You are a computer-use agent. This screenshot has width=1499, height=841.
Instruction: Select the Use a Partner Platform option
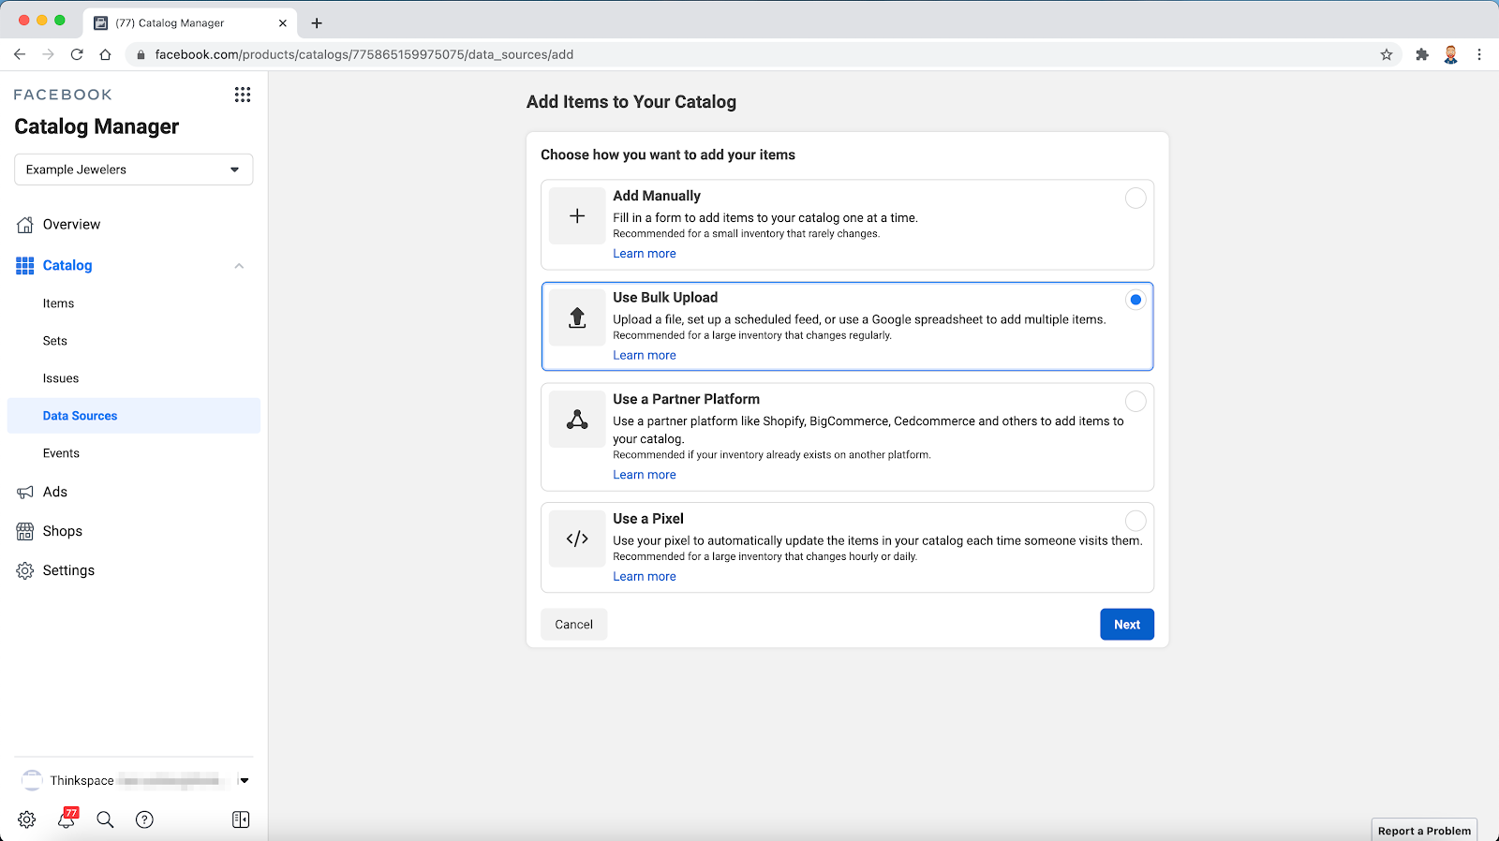tap(1135, 402)
